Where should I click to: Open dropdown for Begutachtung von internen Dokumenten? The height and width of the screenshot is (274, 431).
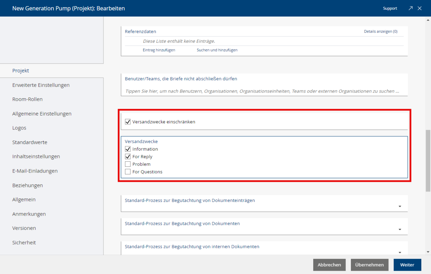(x=400, y=252)
